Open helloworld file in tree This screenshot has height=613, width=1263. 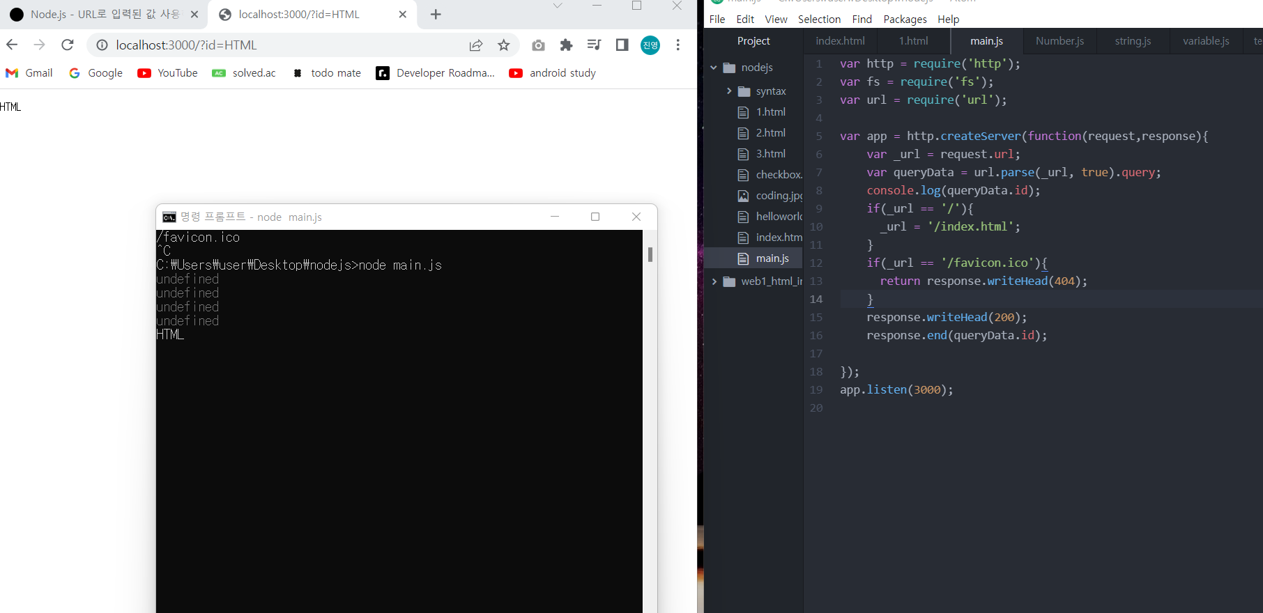point(770,217)
